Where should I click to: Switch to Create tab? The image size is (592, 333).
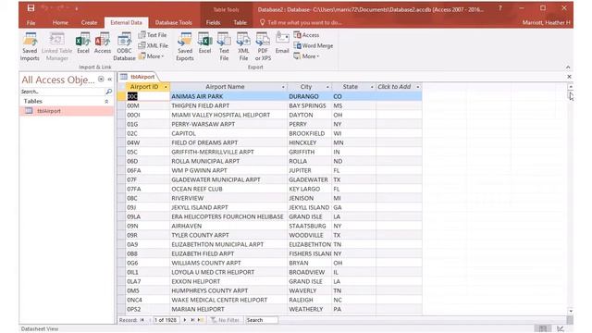tap(89, 22)
